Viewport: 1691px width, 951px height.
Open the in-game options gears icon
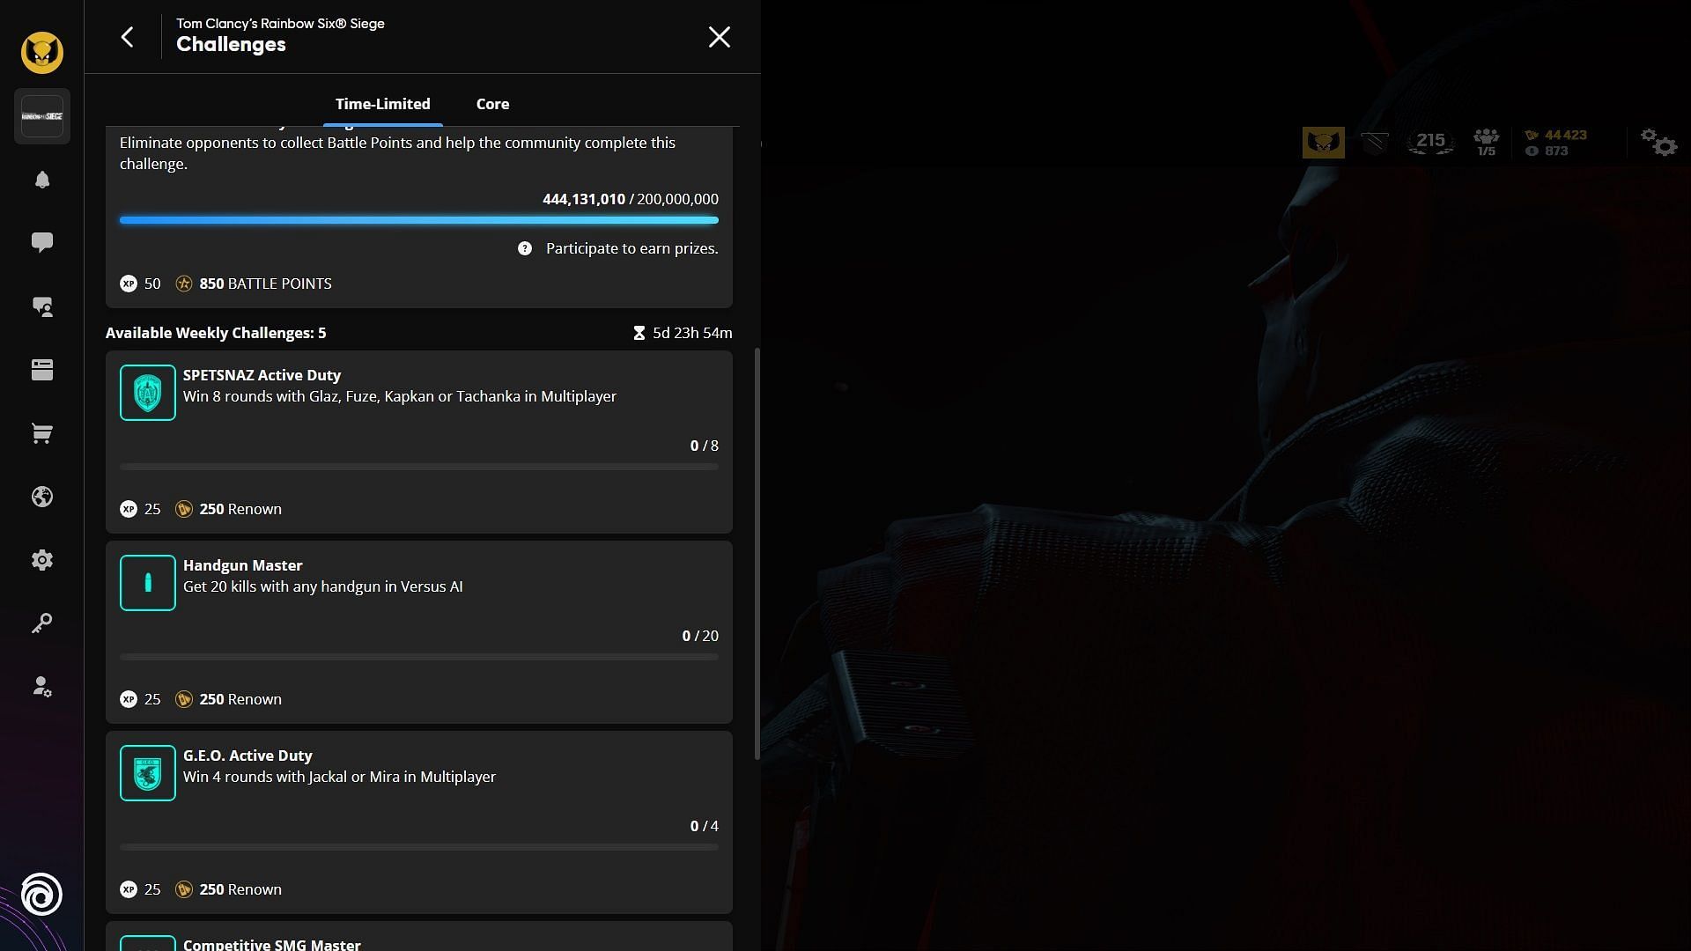click(x=1658, y=142)
